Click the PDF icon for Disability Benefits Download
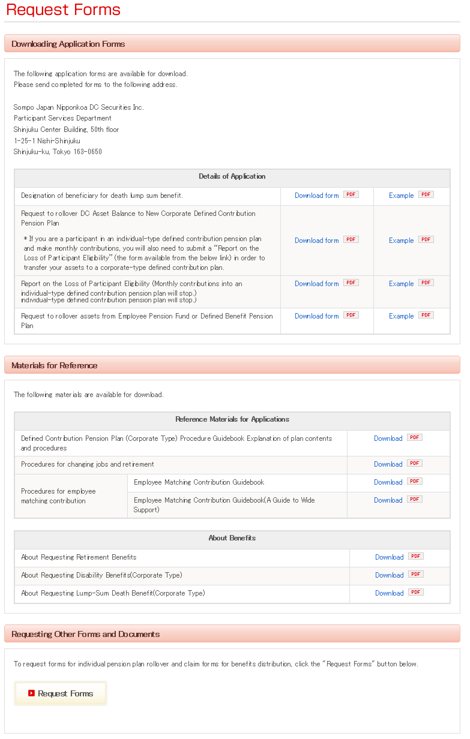The image size is (470, 739). point(415,574)
